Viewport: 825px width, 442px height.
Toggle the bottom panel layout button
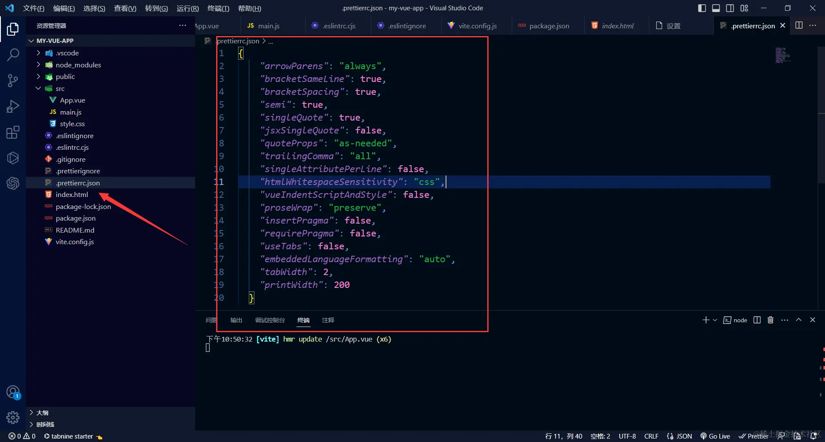click(716, 8)
